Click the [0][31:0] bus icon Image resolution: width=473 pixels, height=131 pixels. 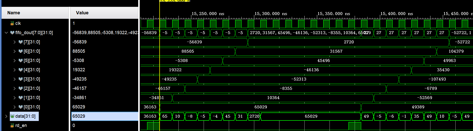pos(21,107)
